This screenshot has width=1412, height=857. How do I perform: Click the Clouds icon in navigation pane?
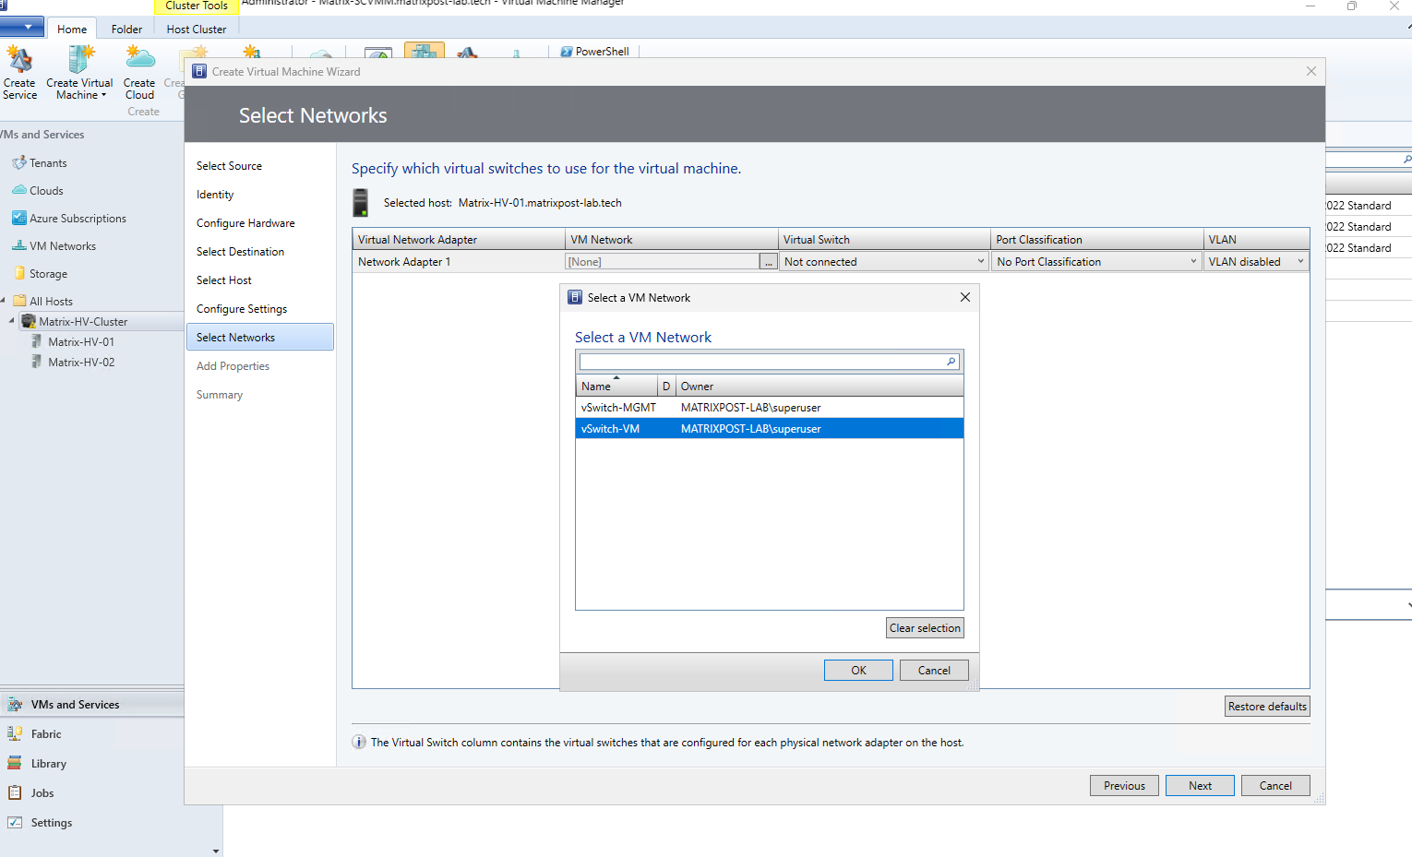[x=18, y=191]
